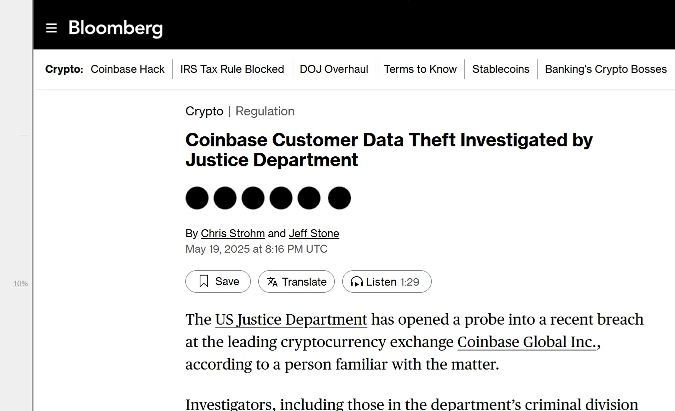This screenshot has height=411, width=675.
Task: Click the last black circle share icon
Action: (339, 198)
